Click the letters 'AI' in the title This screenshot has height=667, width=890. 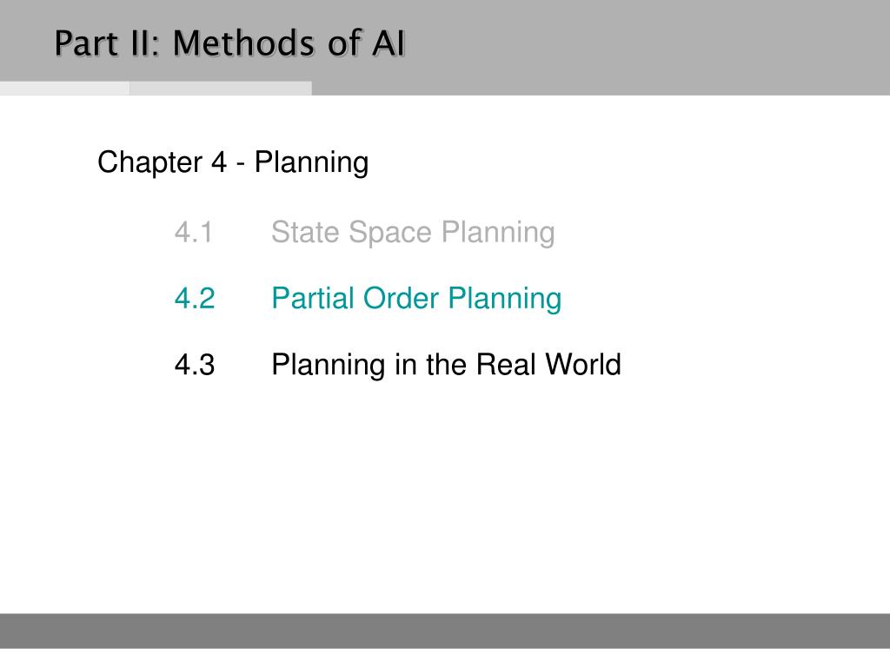click(x=389, y=43)
